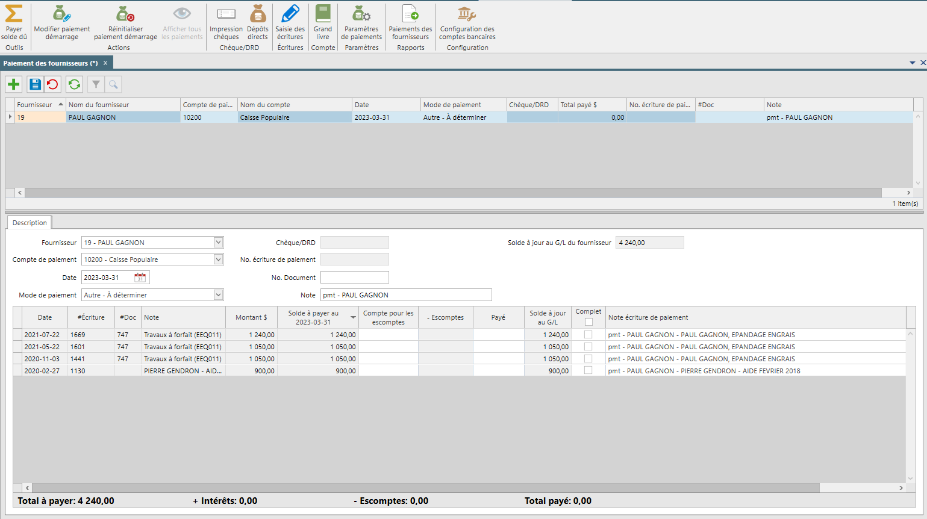The image size is (927, 519).
Task: Click the upper grid horizontal scrollbar
Action: 453,193
